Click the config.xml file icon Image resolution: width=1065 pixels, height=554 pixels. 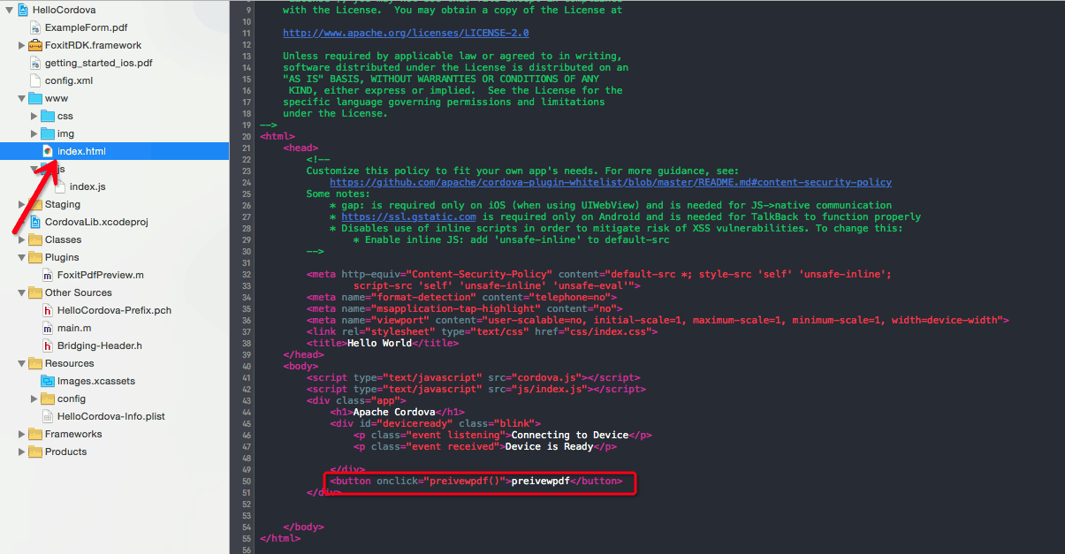34,80
